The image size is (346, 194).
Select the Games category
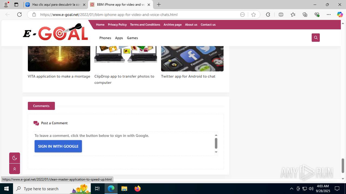pyautogui.click(x=132, y=38)
